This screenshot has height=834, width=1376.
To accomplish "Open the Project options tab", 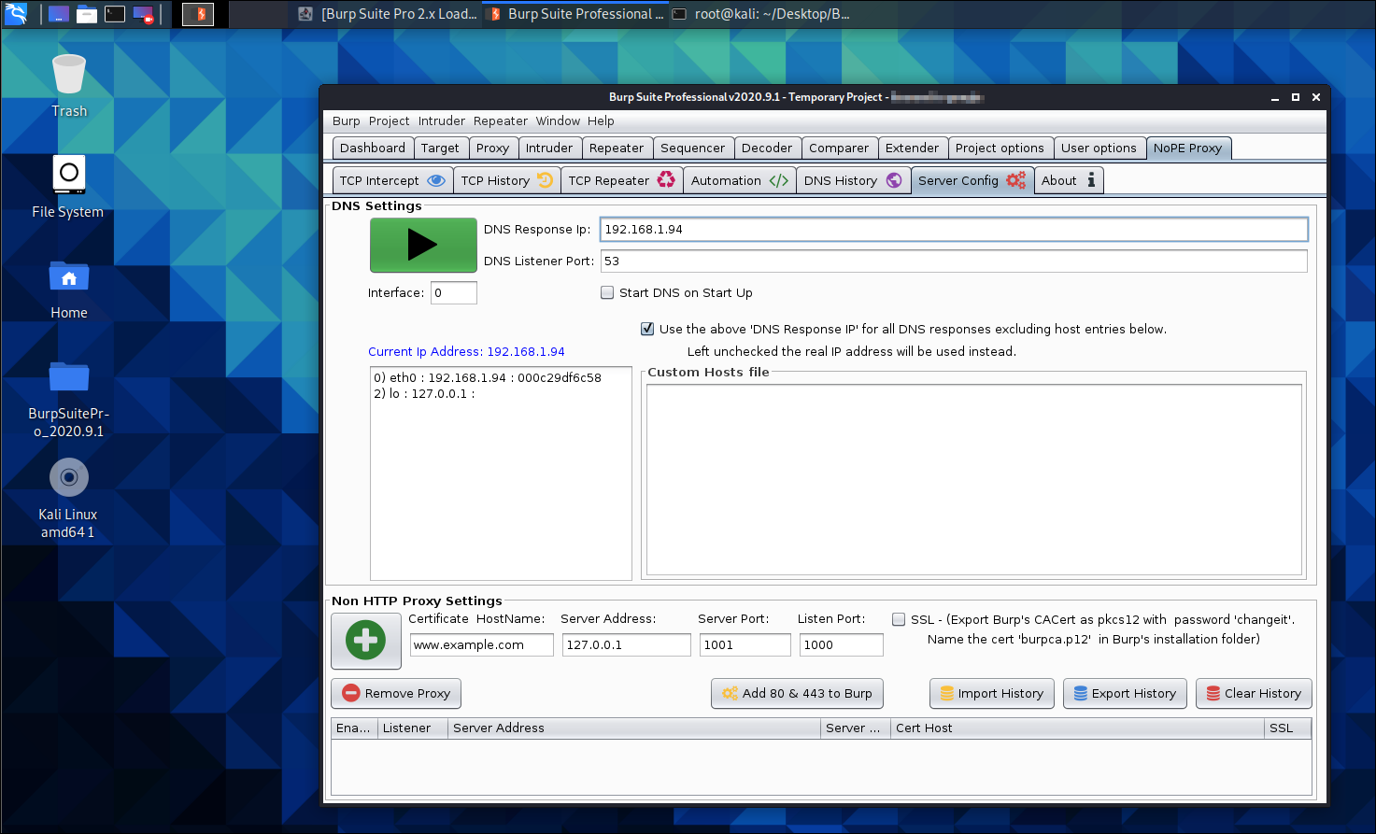I will point(1000,148).
